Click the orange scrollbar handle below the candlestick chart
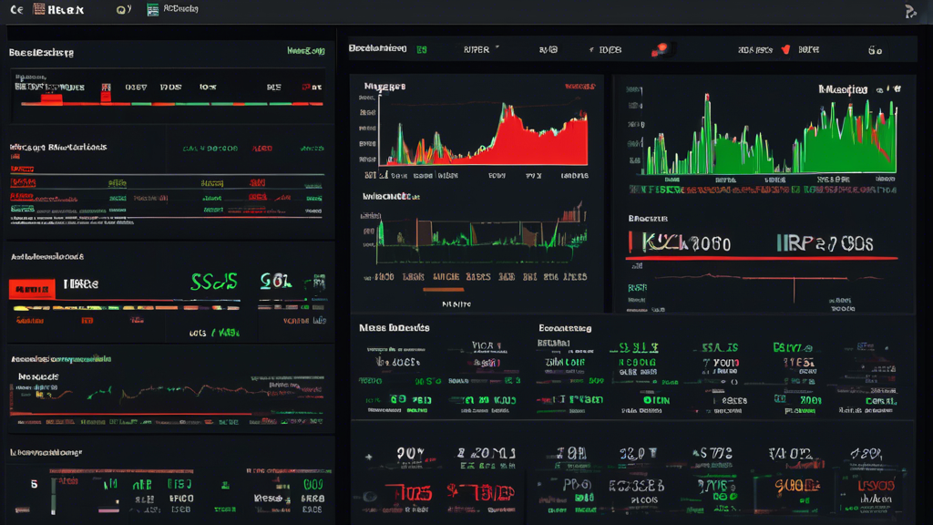Image resolution: width=933 pixels, height=525 pixels. pos(444,290)
